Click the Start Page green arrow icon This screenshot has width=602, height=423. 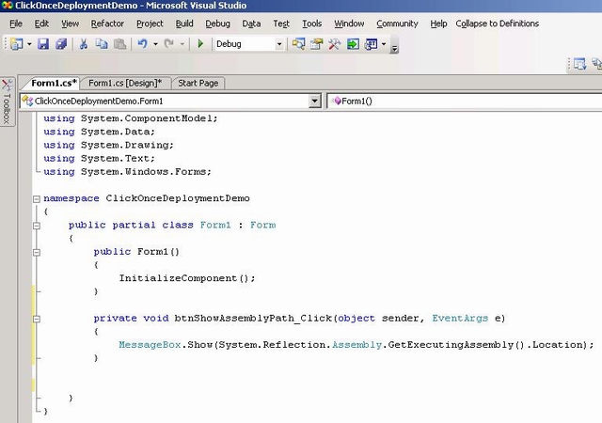point(353,44)
